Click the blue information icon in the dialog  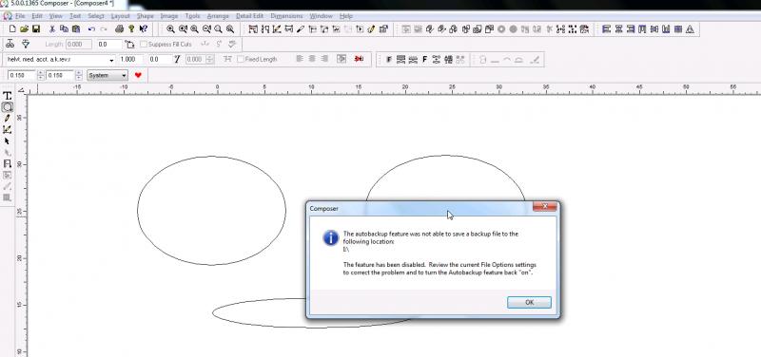coord(331,237)
